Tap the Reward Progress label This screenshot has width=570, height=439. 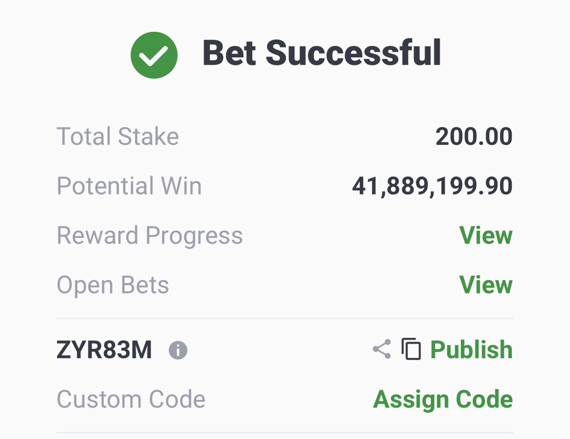click(x=150, y=236)
